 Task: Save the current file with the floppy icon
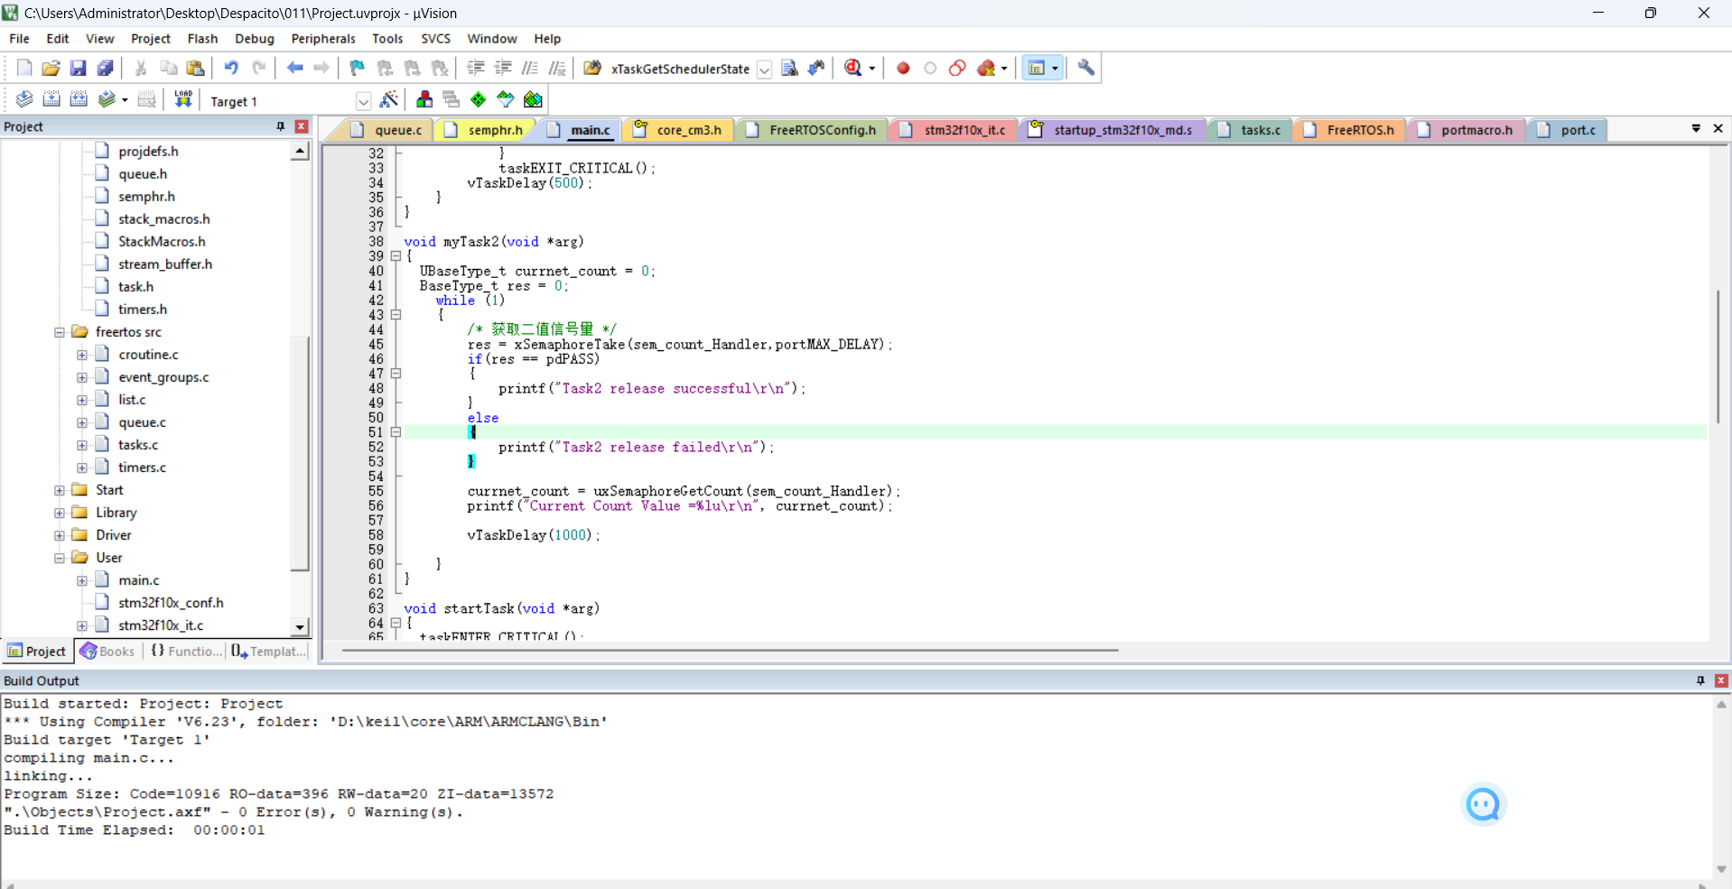click(x=79, y=68)
